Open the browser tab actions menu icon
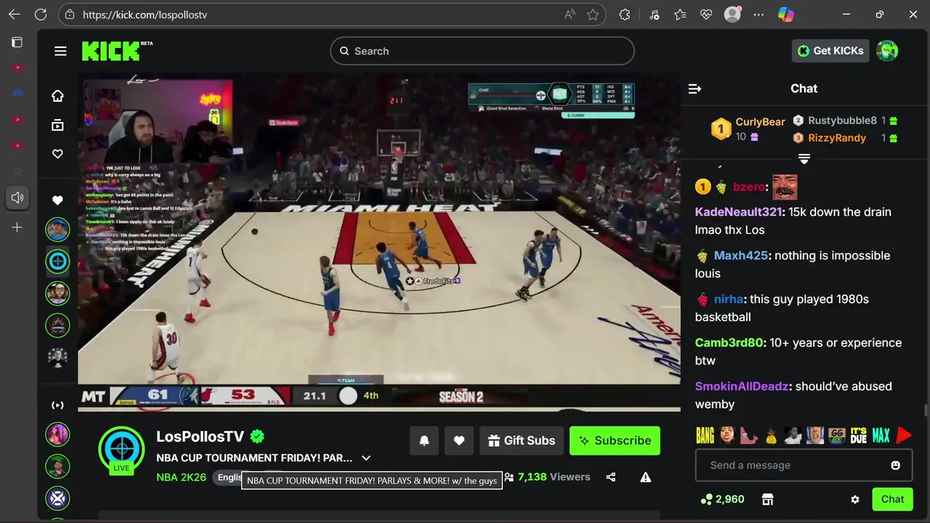This screenshot has height=523, width=930. tap(17, 42)
